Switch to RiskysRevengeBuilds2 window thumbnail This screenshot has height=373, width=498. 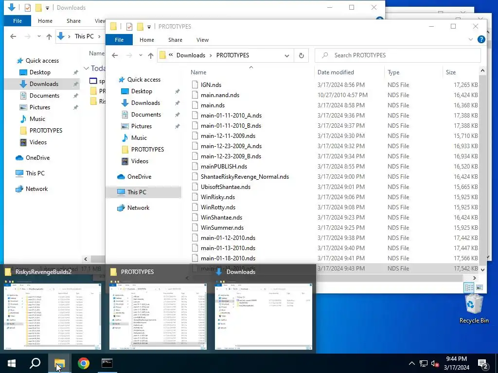[53, 317]
